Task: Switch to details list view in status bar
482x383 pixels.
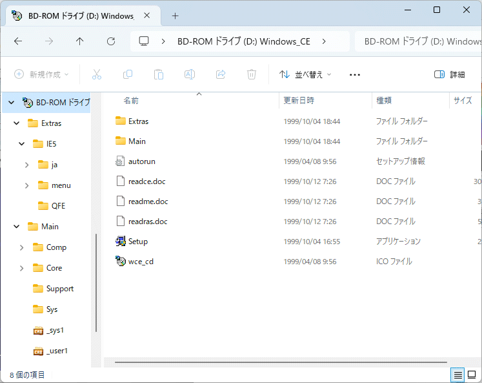Action: [457, 375]
